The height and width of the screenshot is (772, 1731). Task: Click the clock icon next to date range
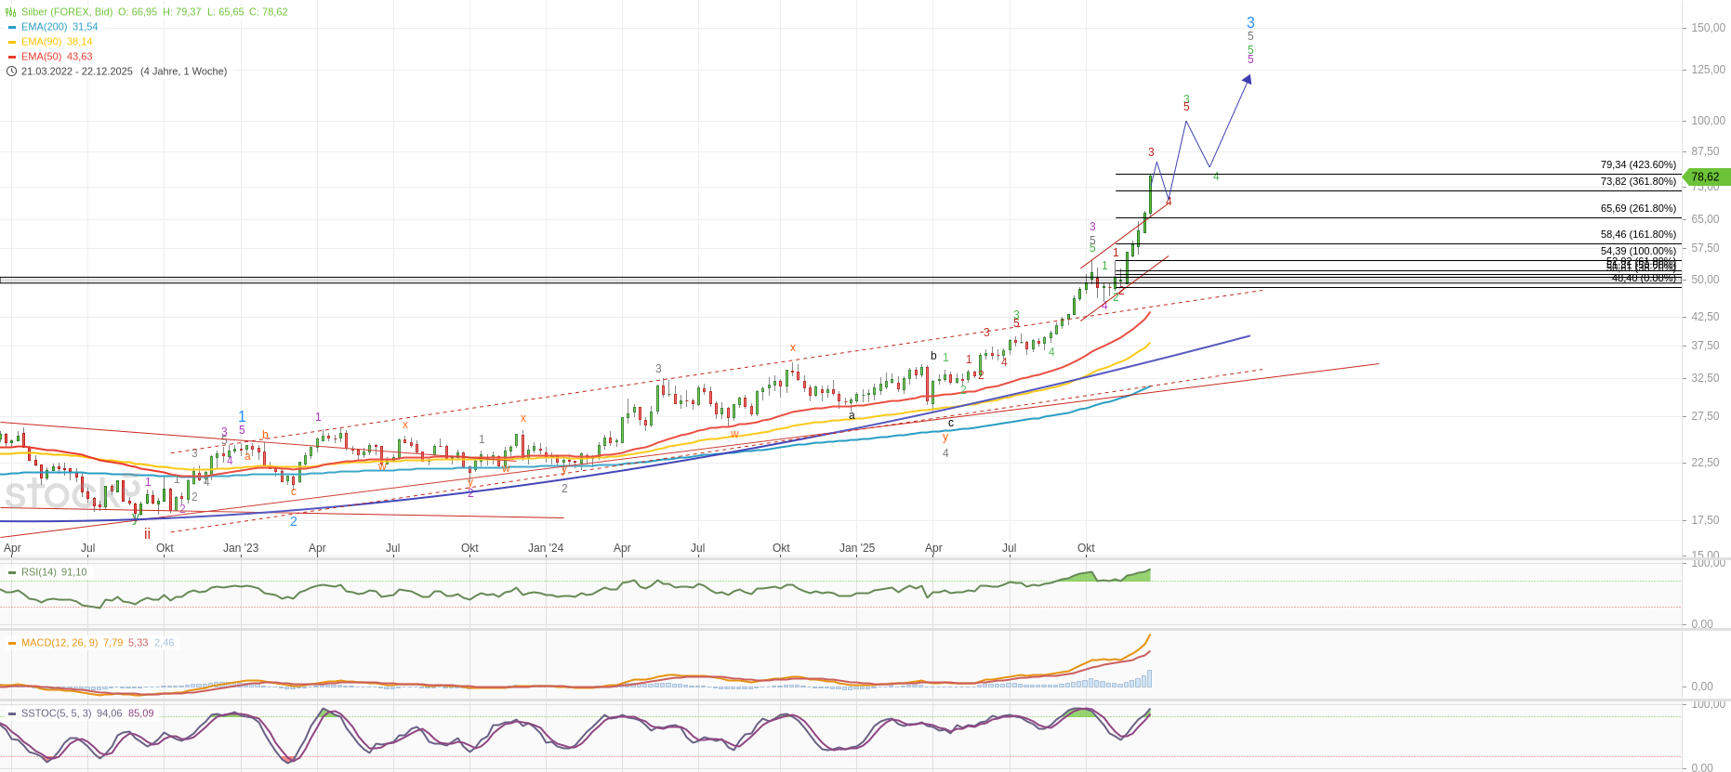[x=11, y=72]
